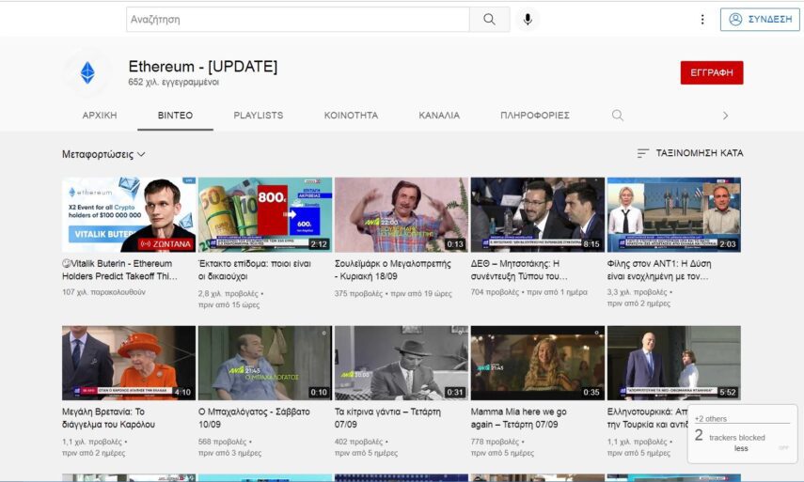
Task: Go to the ΠΛΗΡΟΦΟΡΙΕΣ tab
Action: click(x=535, y=116)
